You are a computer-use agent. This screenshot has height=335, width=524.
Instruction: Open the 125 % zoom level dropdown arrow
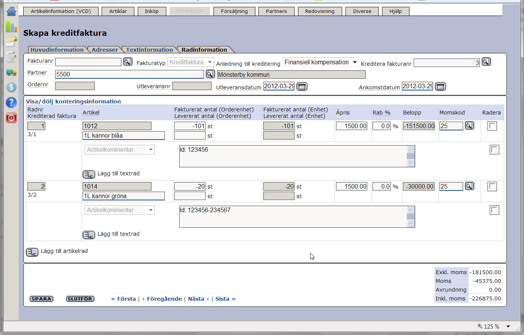coord(508,326)
